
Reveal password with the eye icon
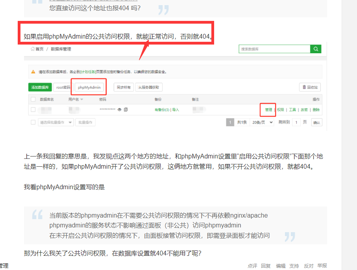[120, 110]
